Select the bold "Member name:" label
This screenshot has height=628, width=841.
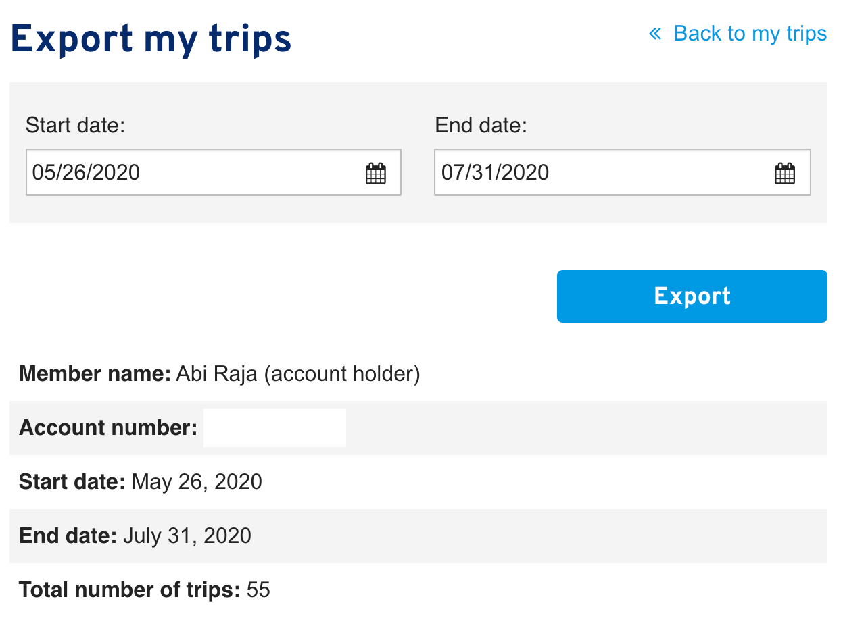95,373
